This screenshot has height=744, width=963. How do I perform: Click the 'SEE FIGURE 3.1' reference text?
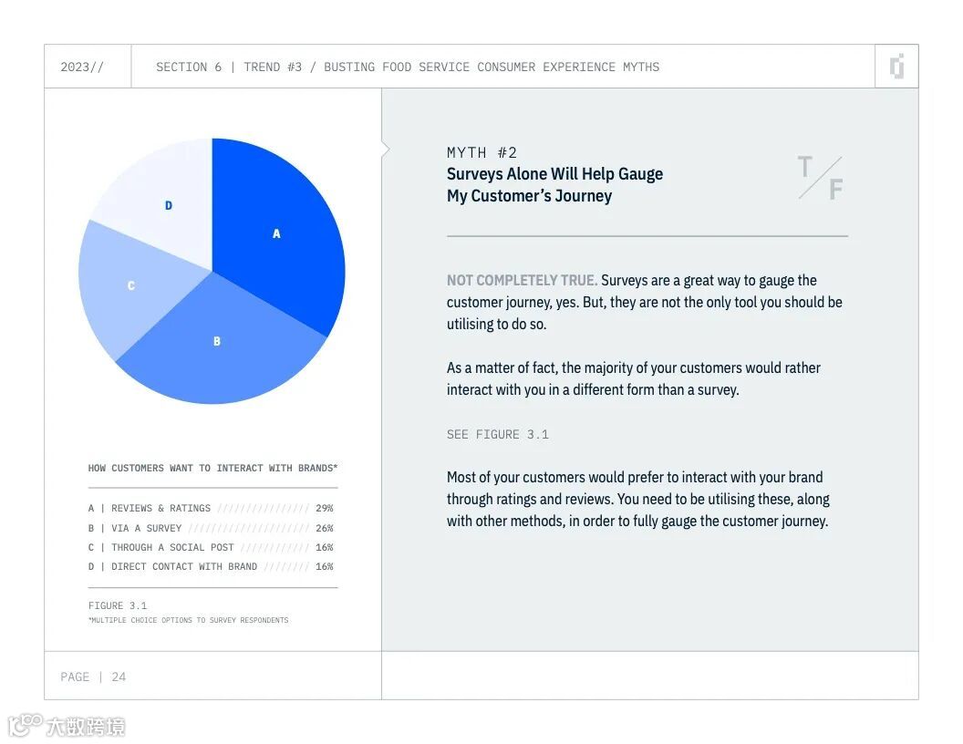pos(497,435)
